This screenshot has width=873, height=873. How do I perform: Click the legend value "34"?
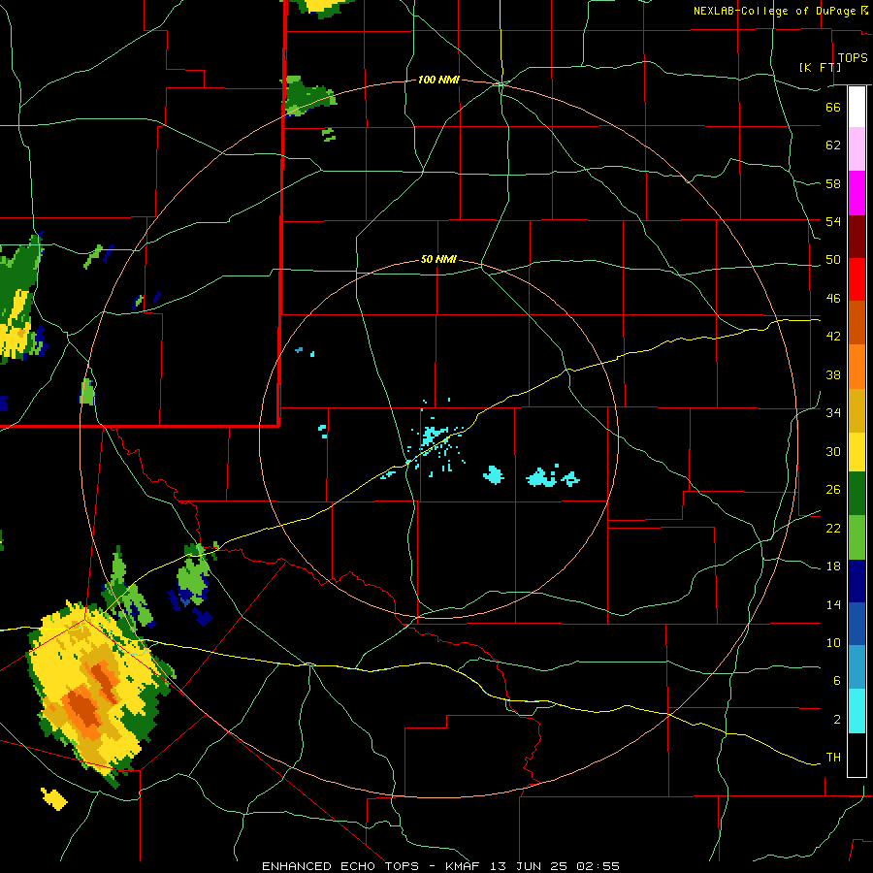(x=833, y=412)
